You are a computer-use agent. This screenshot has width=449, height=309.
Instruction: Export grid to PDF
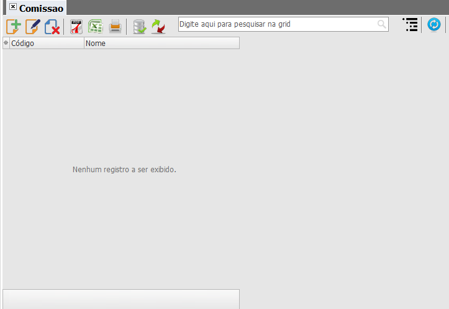[x=76, y=26]
